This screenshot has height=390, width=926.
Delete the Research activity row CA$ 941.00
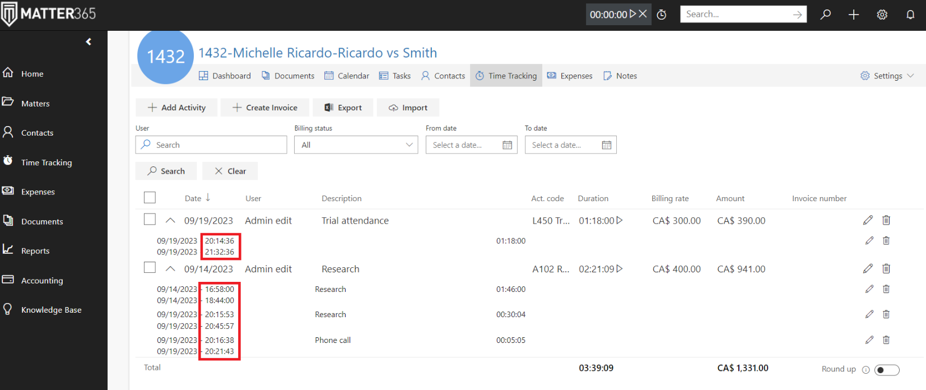tap(886, 268)
